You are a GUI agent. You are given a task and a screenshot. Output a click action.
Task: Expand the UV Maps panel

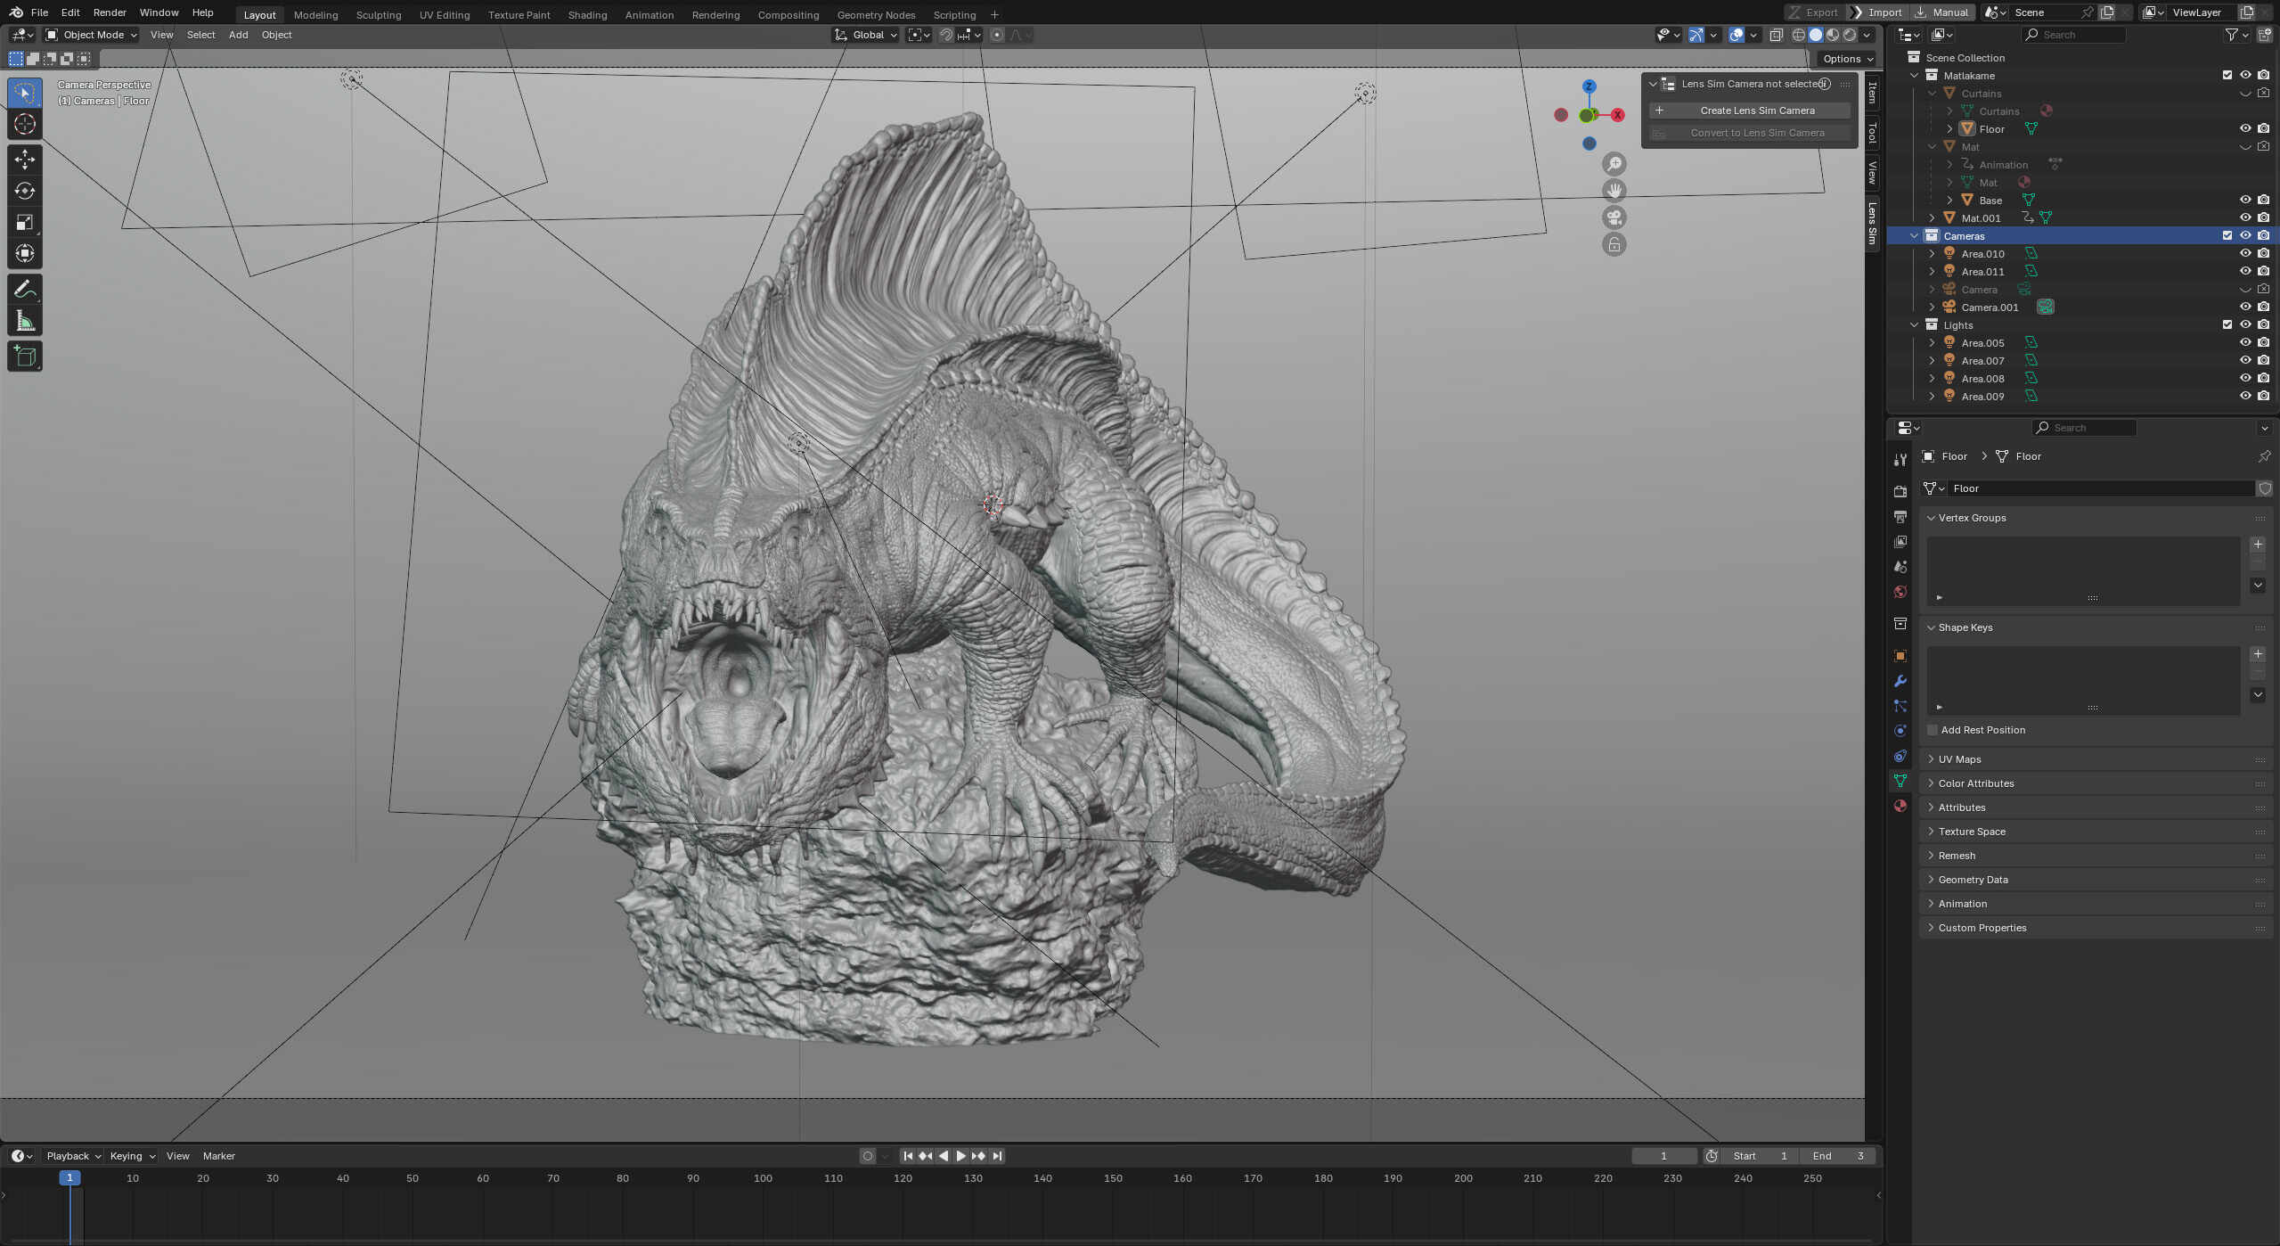coord(1959,759)
